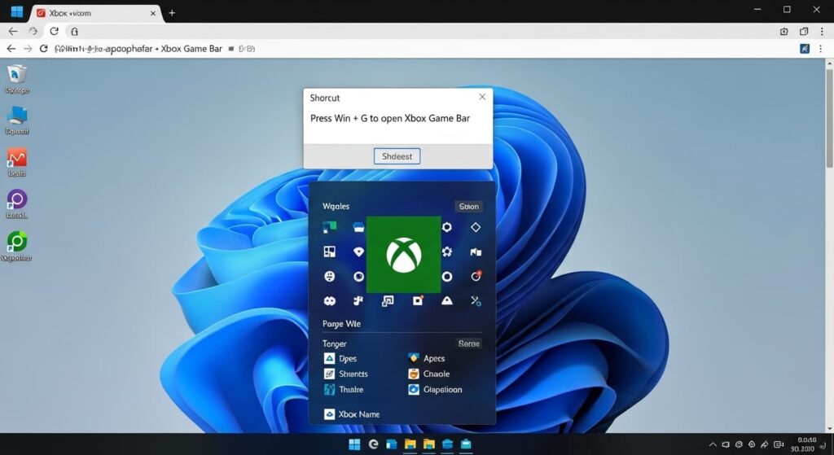
Task: Click the vertical scrollbar thumb of the page
Action: pos(829,117)
